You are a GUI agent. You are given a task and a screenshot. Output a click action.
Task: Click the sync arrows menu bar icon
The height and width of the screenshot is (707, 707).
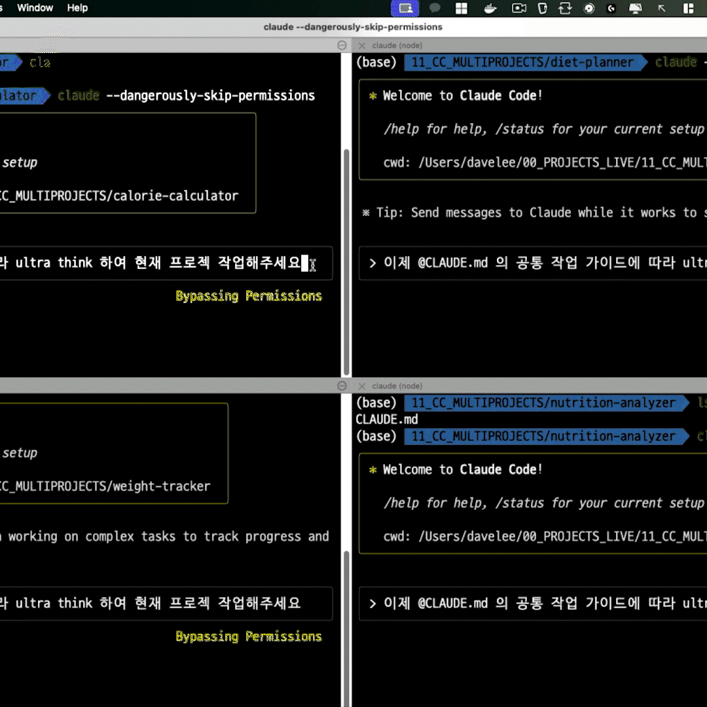click(x=564, y=9)
